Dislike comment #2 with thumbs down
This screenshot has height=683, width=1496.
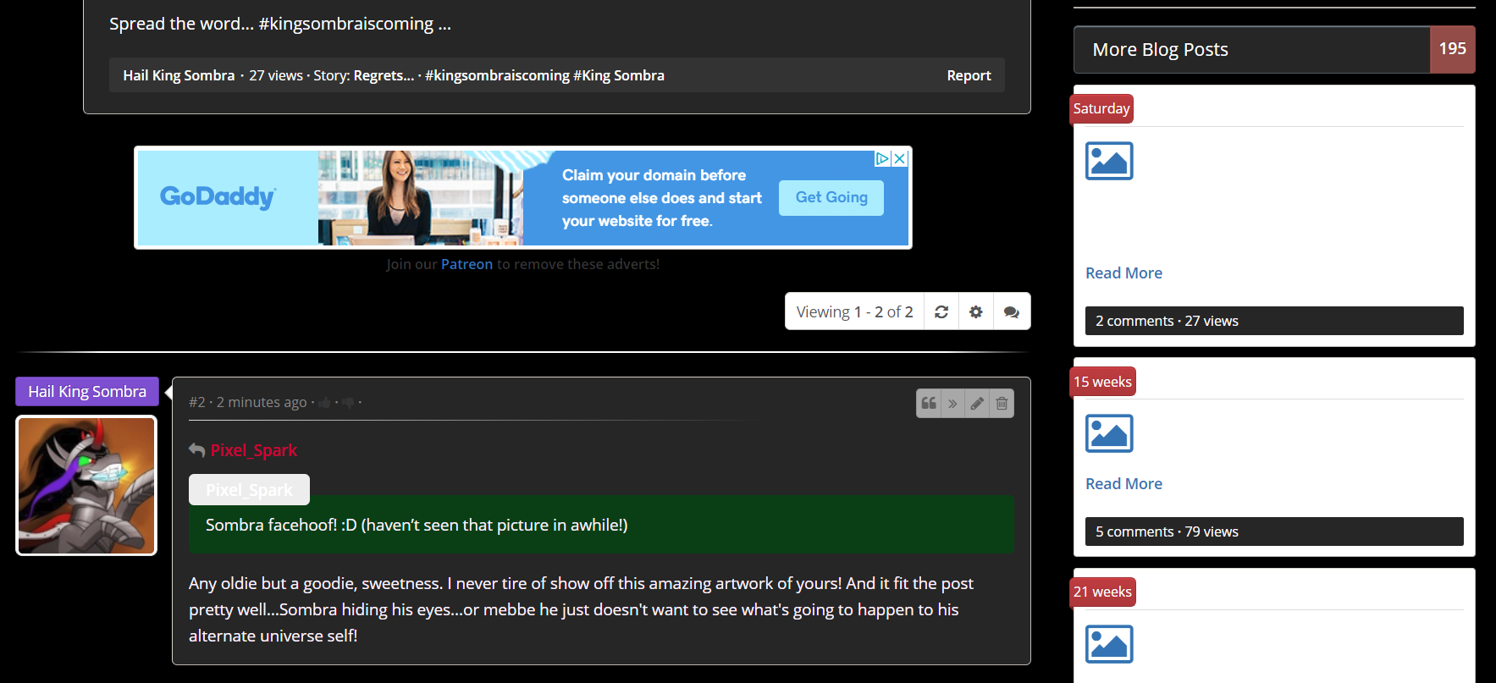[x=348, y=403]
